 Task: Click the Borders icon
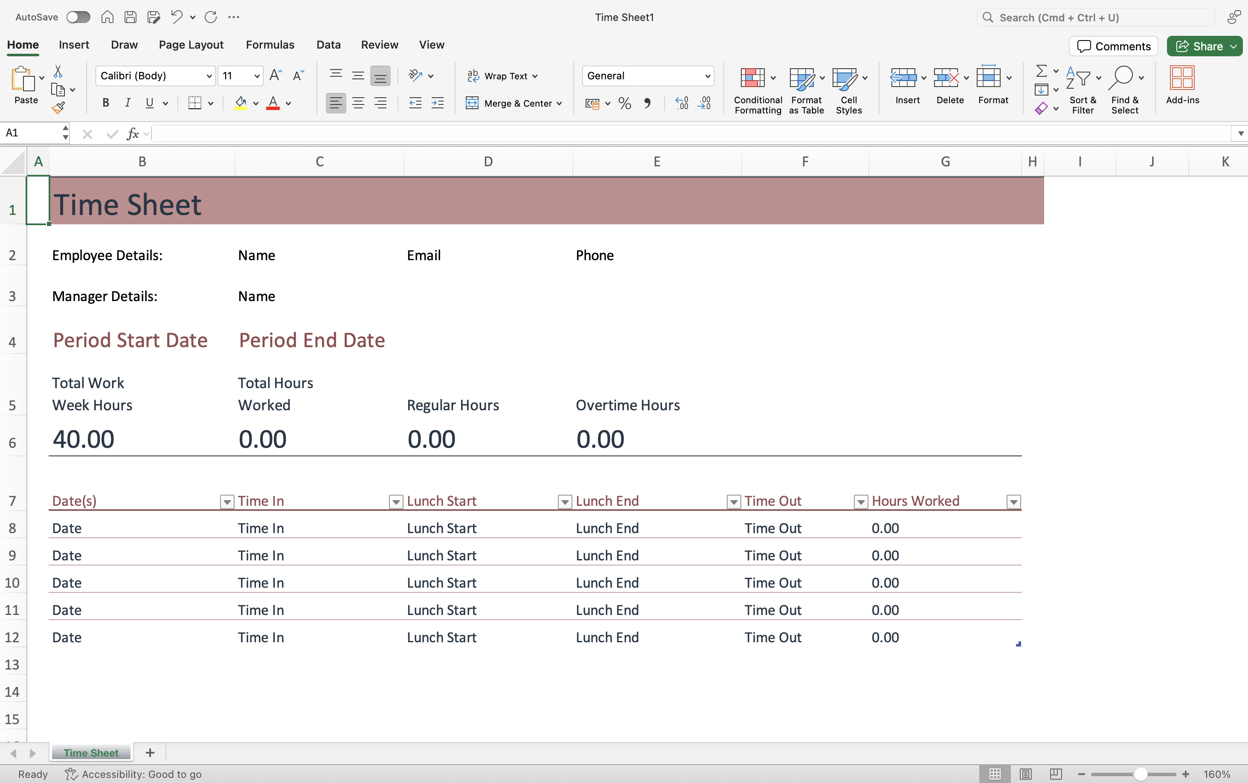click(x=195, y=103)
